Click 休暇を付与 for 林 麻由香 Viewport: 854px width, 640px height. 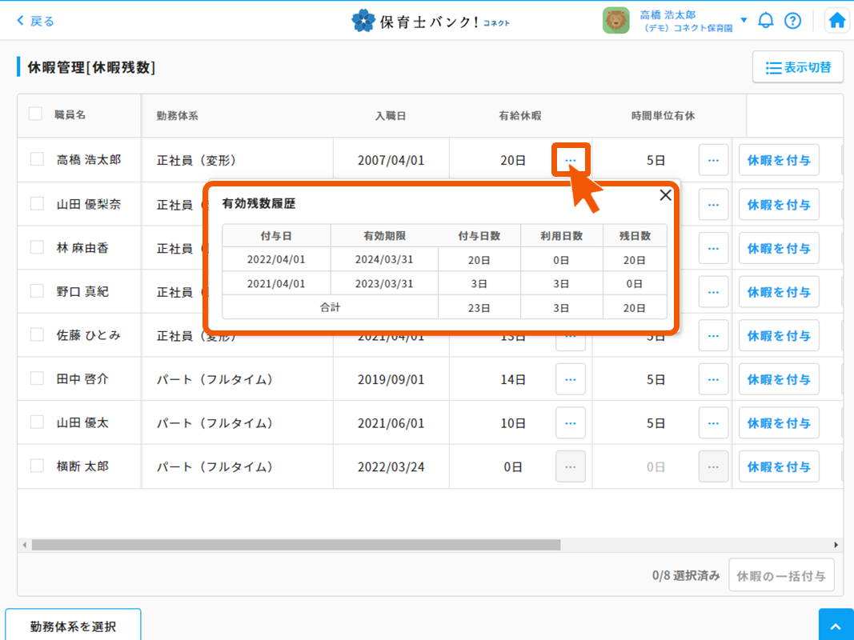pyautogui.click(x=778, y=248)
